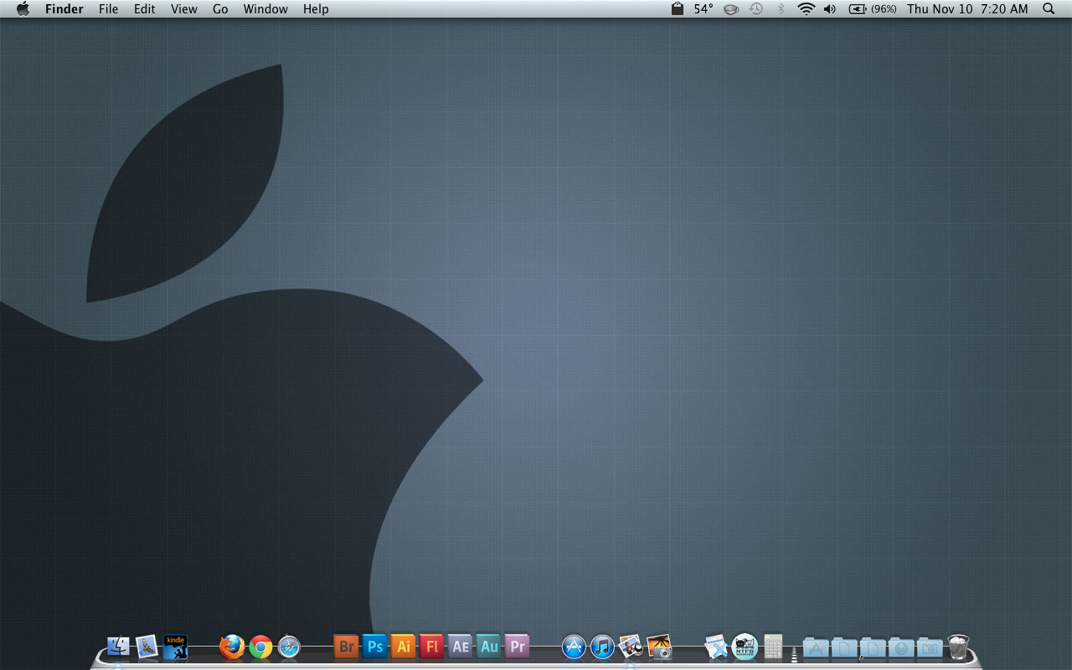Viewport: 1072px width, 670px height.
Task: Launch NTFS Mounter from the Dock
Action: pyautogui.click(x=745, y=647)
